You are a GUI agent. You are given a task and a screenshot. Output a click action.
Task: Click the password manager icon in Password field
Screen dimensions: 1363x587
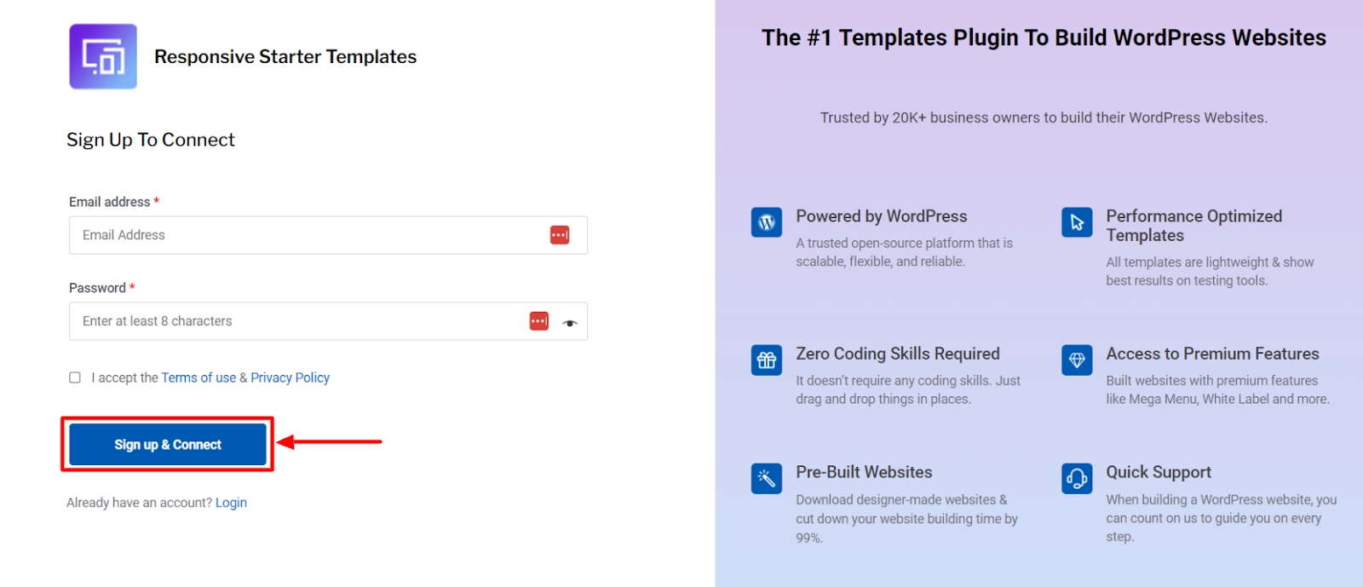click(x=539, y=321)
